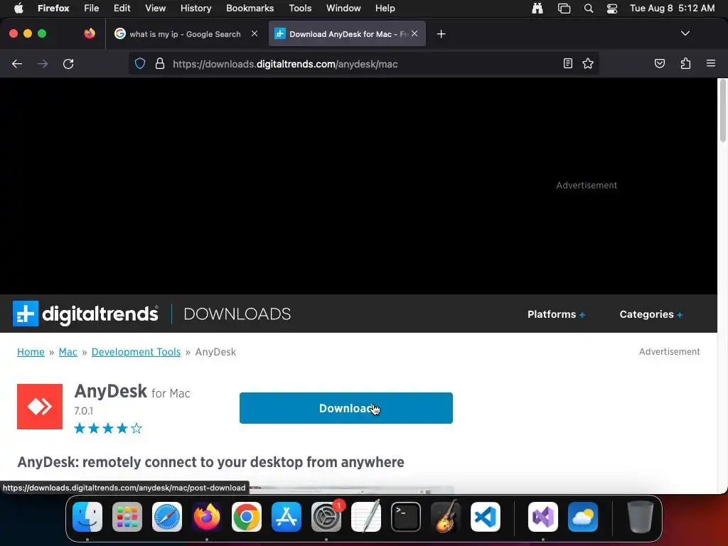Image resolution: width=728 pixels, height=546 pixels.
Task: Open the Firefox application menu
Action: (x=53, y=8)
